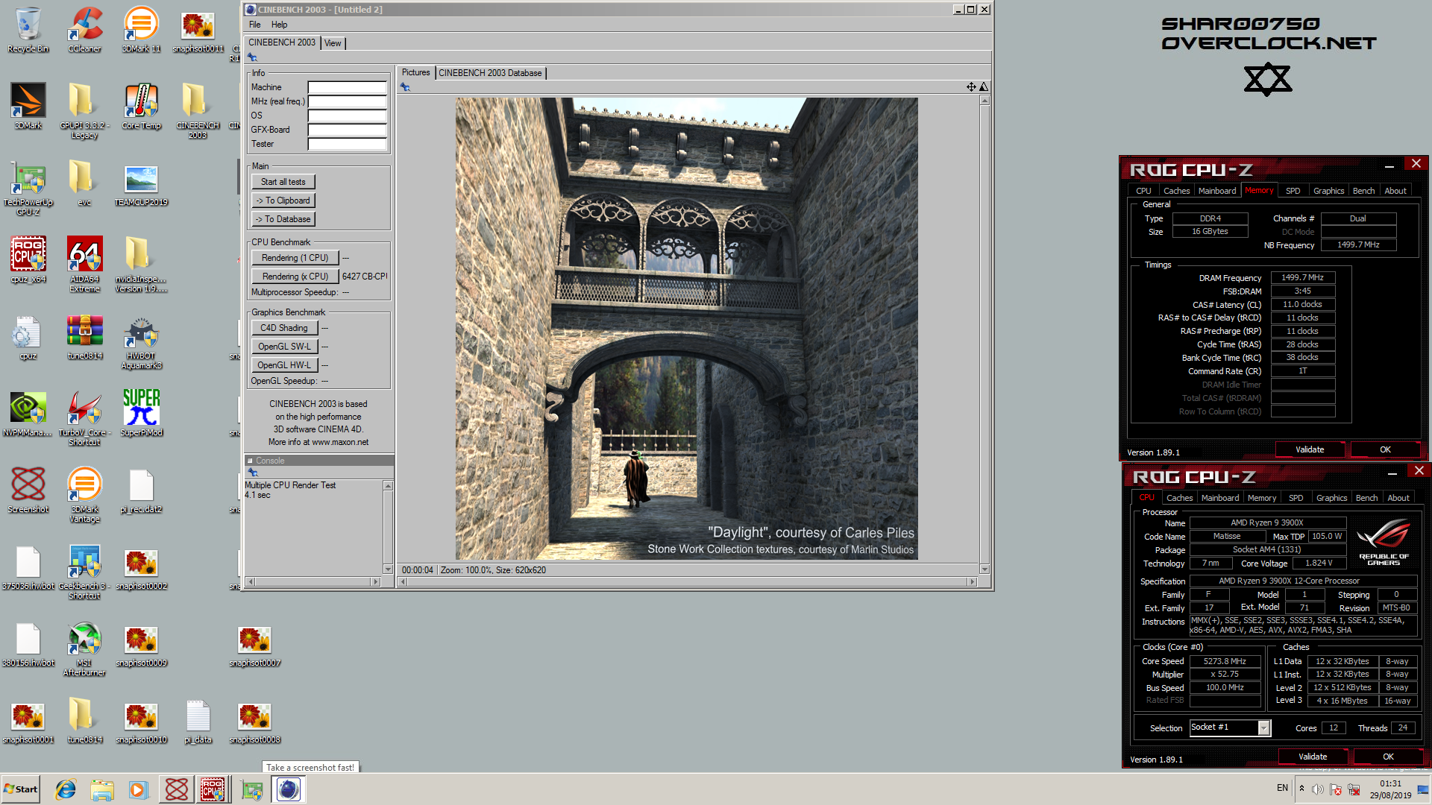Open Mainboard tab in top CPU-Z window
The image size is (1432, 805).
[1217, 191]
